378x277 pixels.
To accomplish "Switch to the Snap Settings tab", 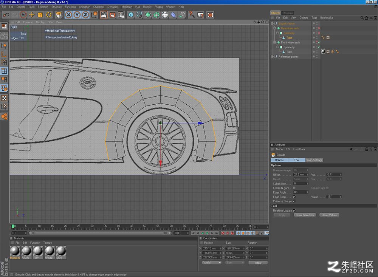I will point(314,160).
